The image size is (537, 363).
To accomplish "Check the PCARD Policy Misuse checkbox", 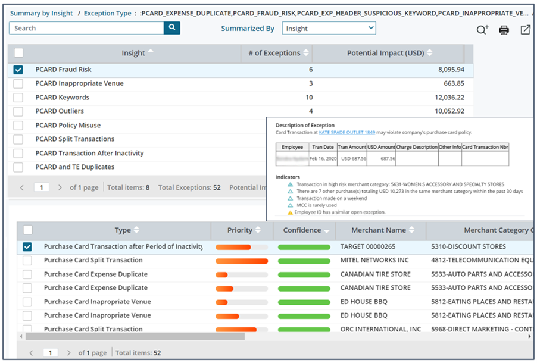I will 18,126.
